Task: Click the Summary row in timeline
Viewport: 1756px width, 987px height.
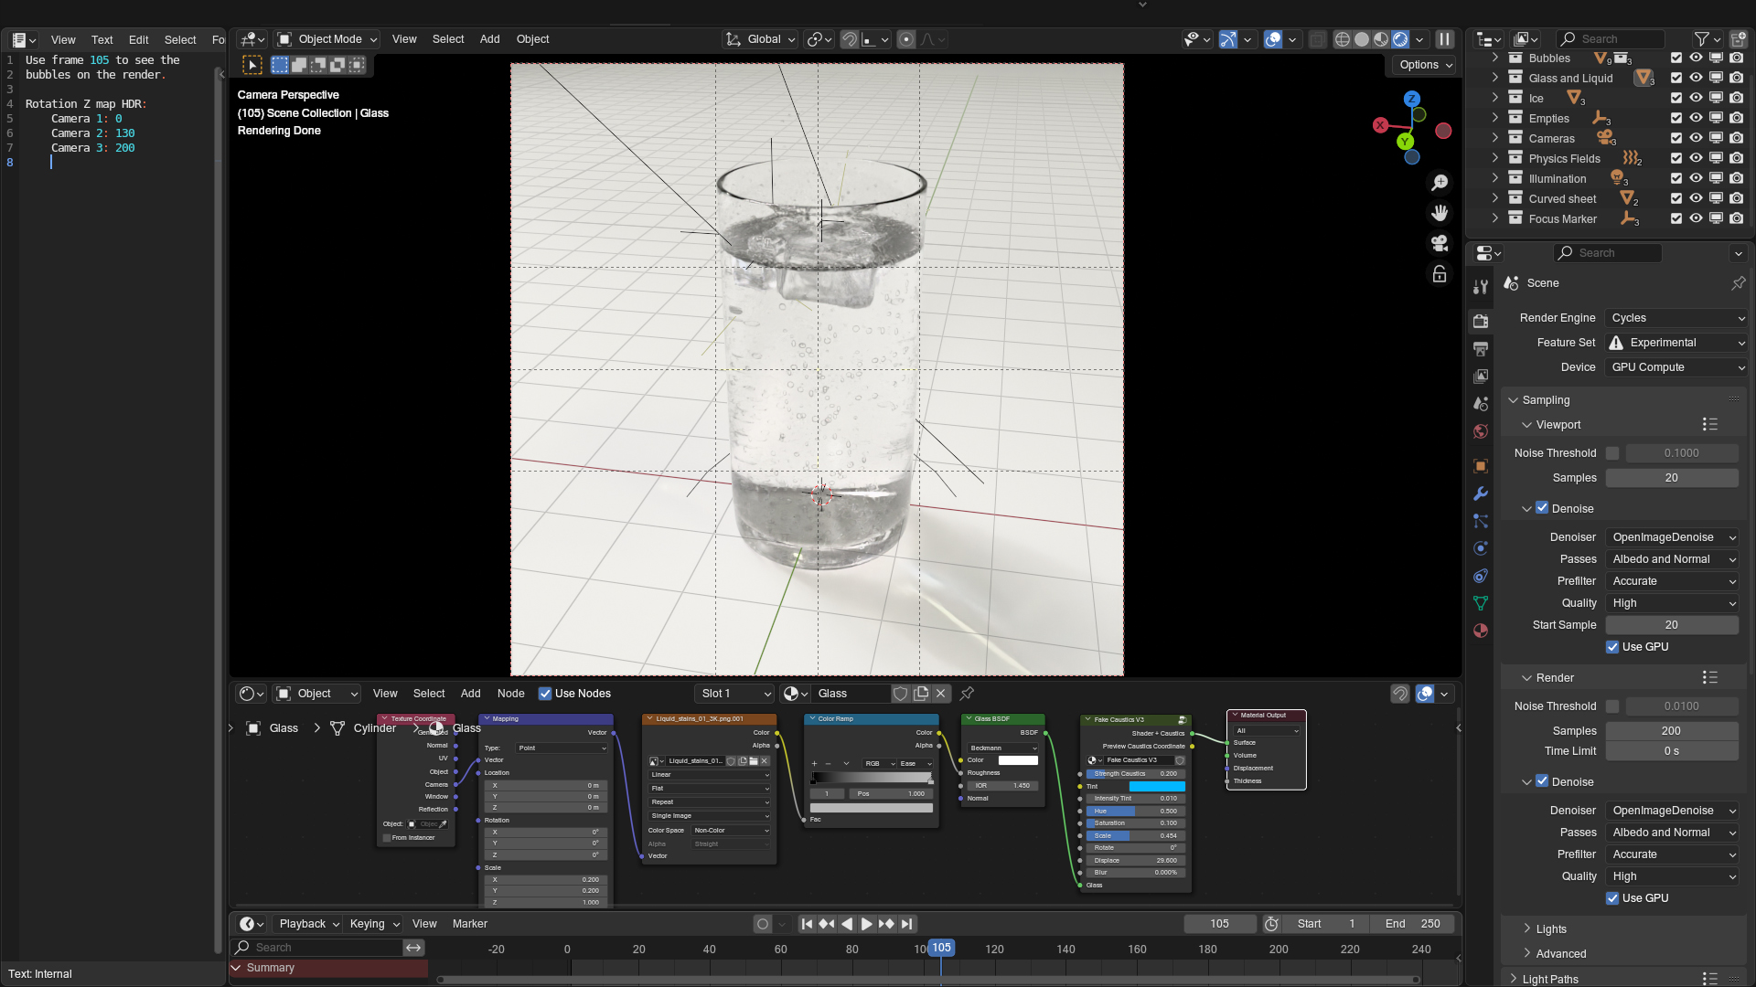Action: (328, 968)
